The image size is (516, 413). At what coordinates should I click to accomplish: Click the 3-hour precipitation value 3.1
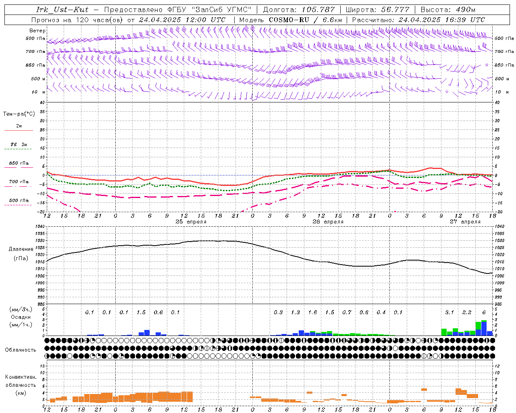449,312
